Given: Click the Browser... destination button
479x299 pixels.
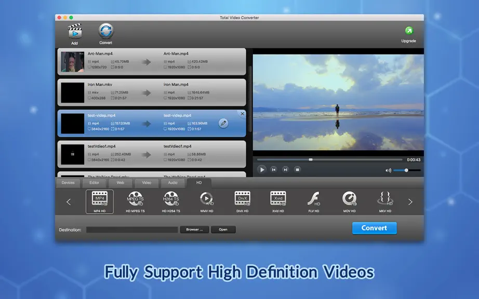Looking at the screenshot, I should click(x=195, y=229).
